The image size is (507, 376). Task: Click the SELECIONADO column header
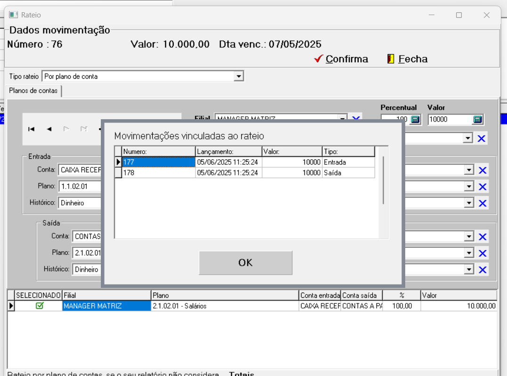pos(39,295)
